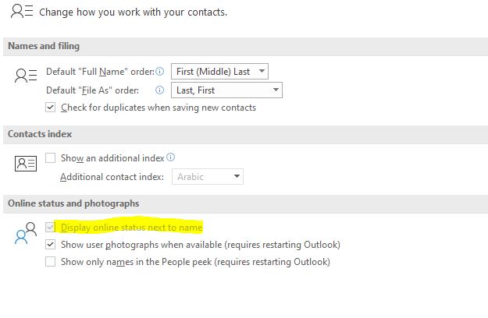The height and width of the screenshot is (318, 488).
Task: Click info icon next to Full Name order
Action: 161,71
